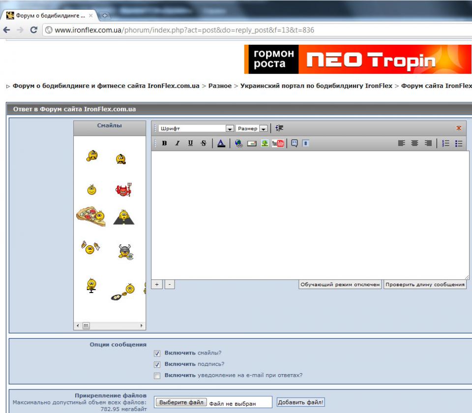Apply italic formatting in editor
The image size is (472, 413).
[x=177, y=144]
